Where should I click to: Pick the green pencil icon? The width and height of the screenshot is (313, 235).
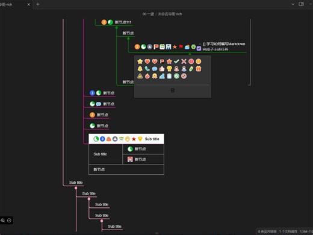click(x=191, y=69)
